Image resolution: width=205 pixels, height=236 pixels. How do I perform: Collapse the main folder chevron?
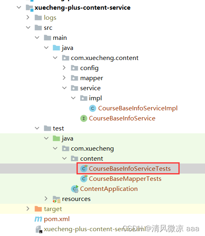pos(37,37)
